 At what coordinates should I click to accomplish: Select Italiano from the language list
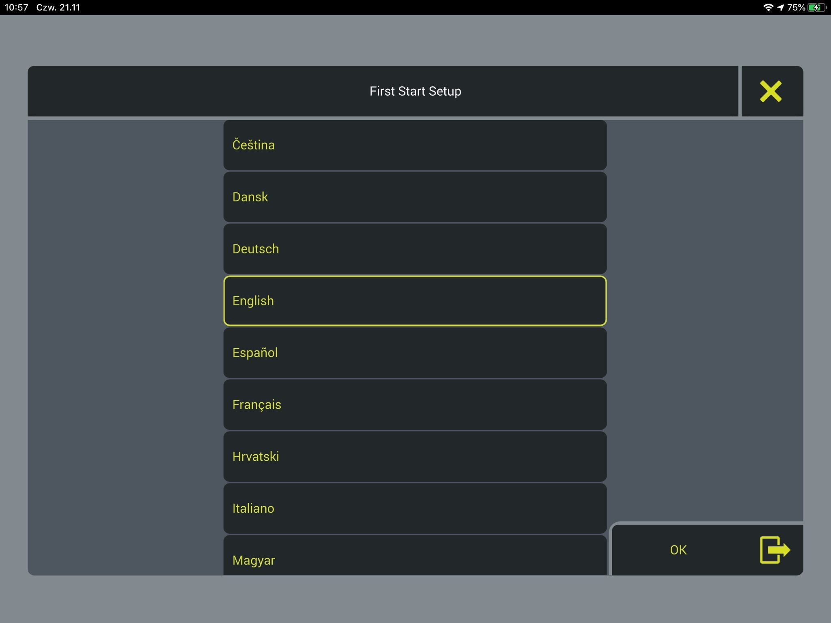415,509
